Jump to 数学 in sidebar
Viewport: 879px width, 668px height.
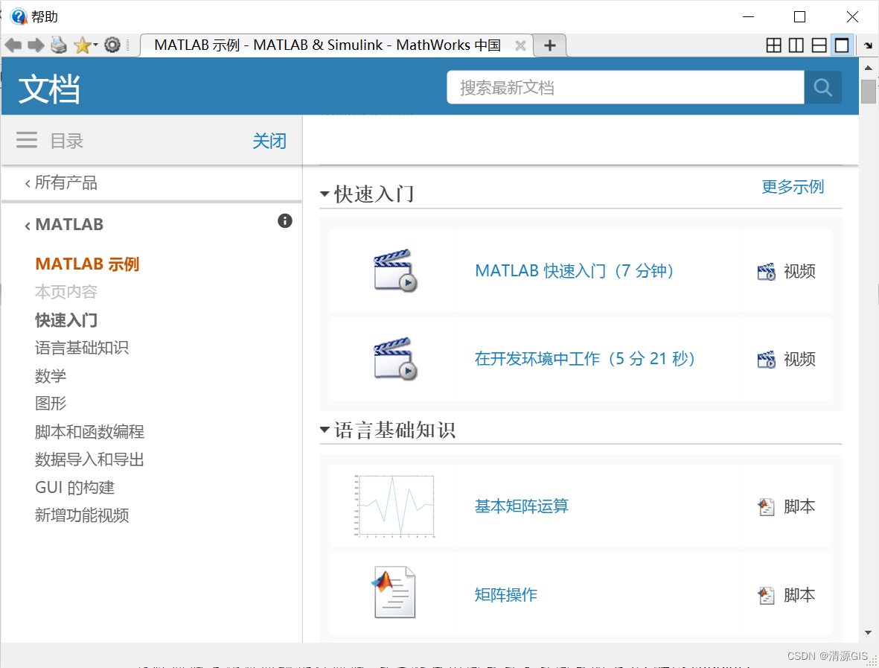51,376
